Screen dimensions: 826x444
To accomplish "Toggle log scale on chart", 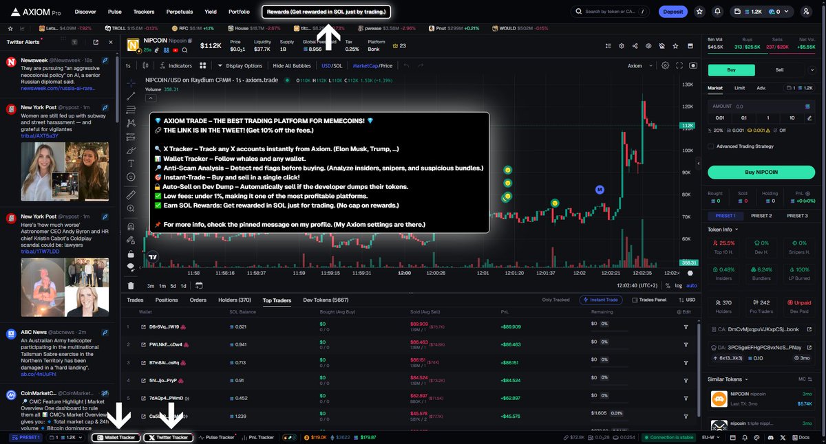I will coord(679,285).
